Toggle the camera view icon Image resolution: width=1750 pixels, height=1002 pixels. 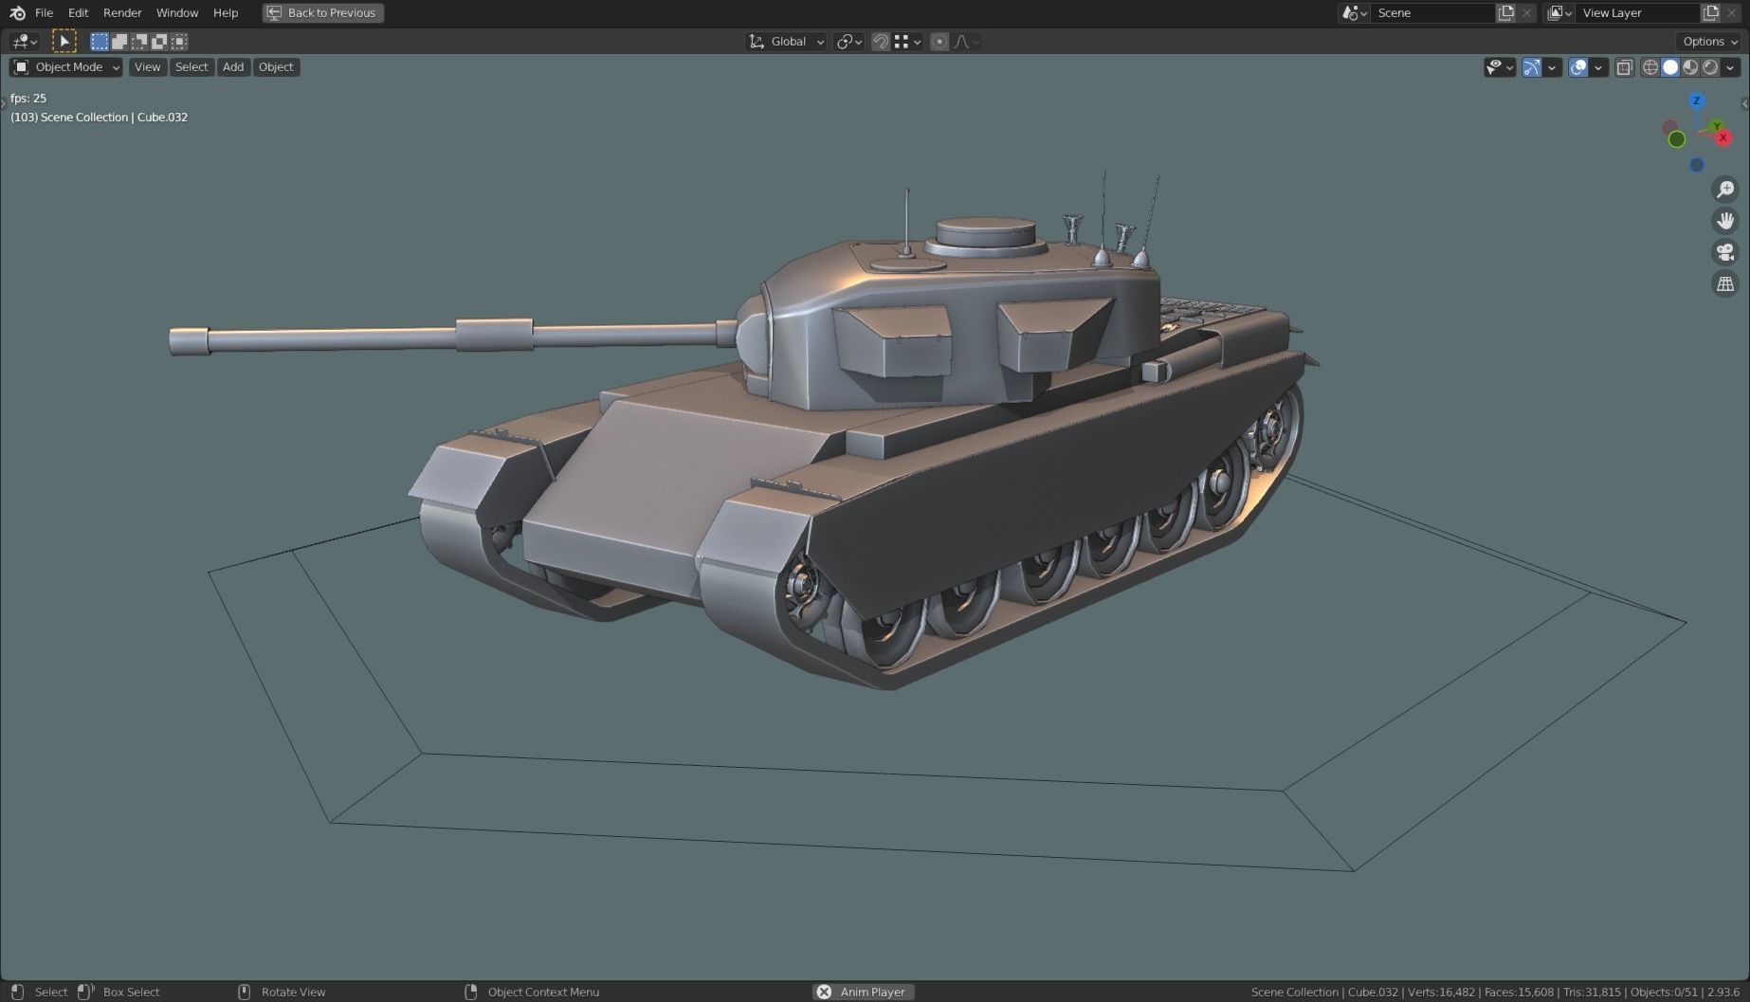[x=1725, y=252]
